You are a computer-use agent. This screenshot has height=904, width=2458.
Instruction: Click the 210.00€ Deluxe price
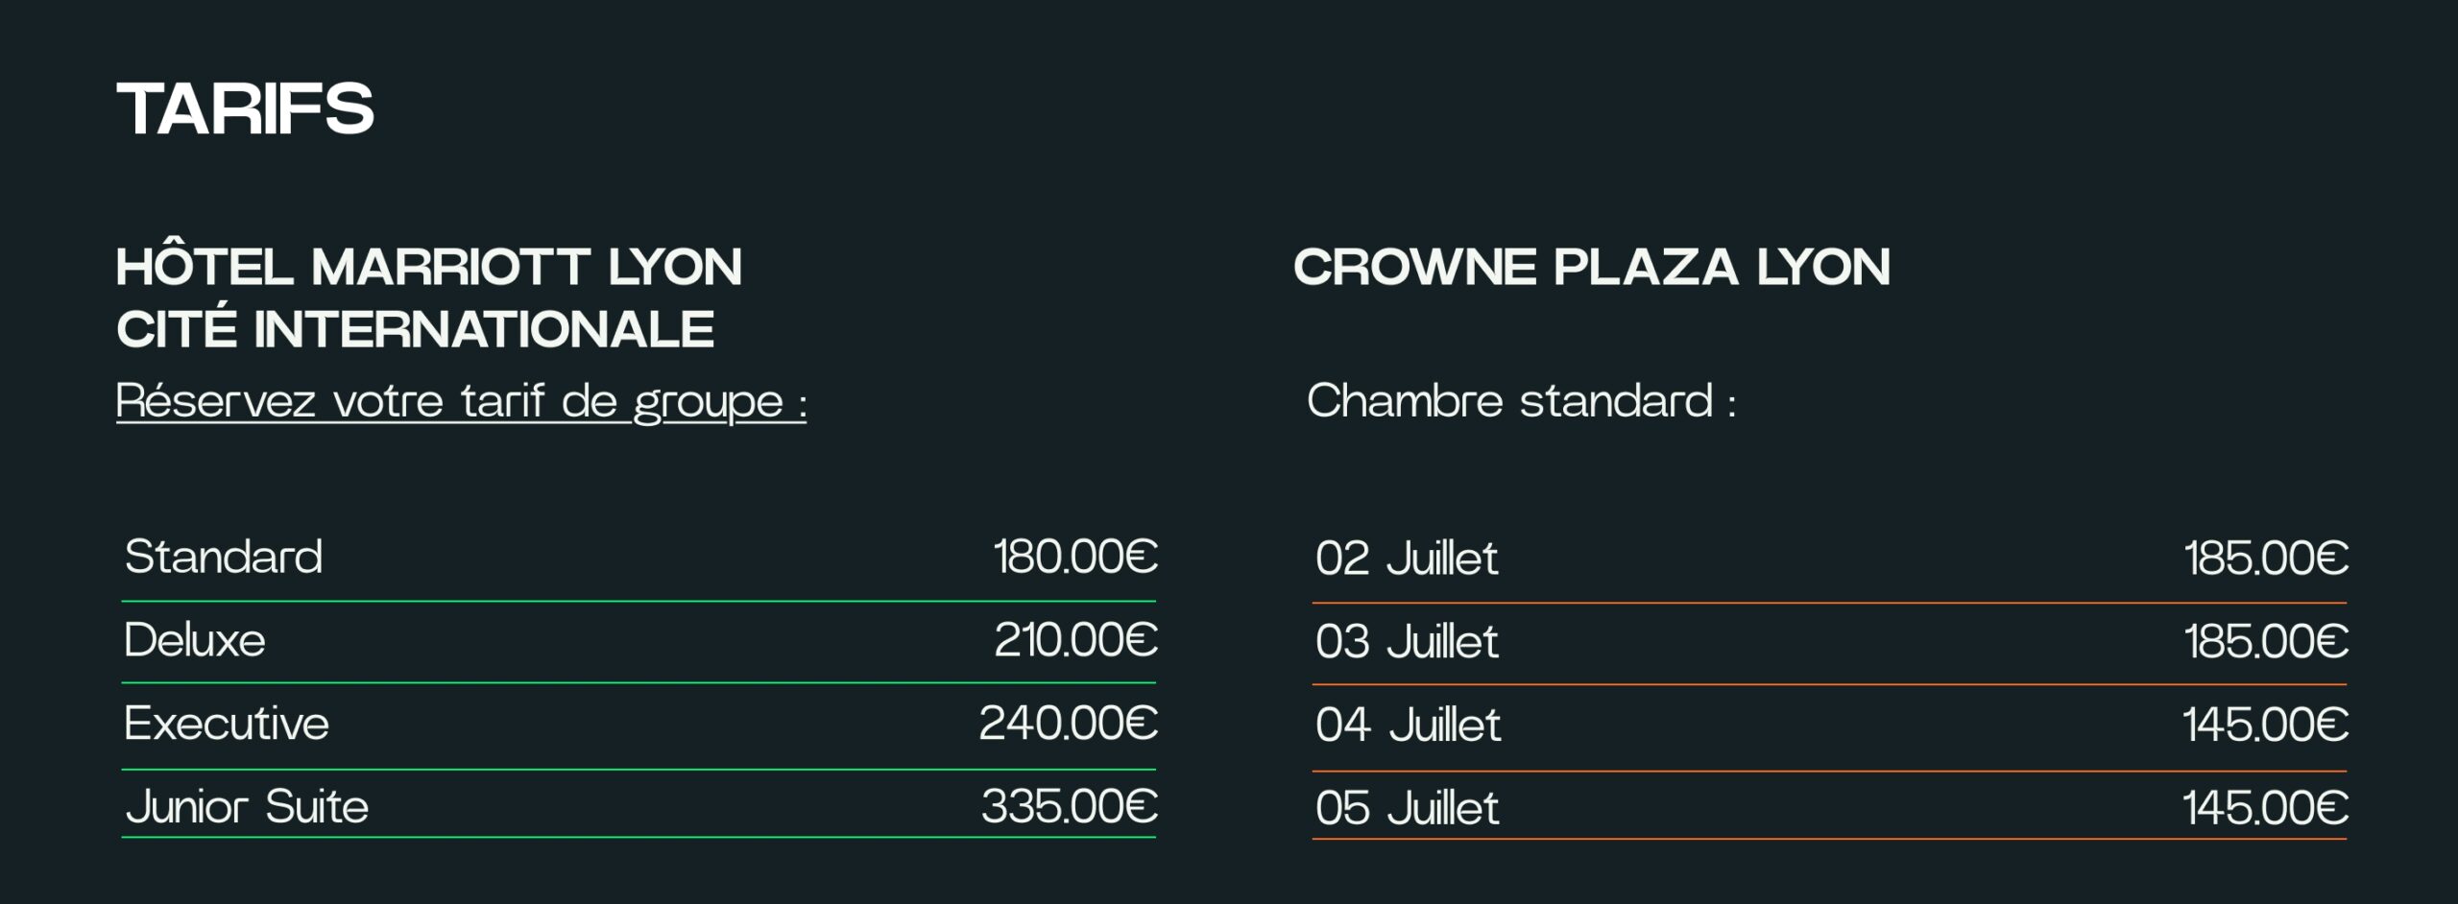click(1075, 640)
